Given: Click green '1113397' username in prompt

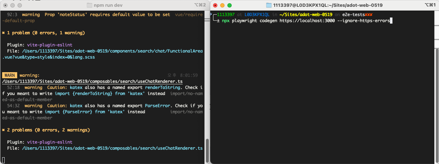Looking at the screenshot, I should pos(226,15).
